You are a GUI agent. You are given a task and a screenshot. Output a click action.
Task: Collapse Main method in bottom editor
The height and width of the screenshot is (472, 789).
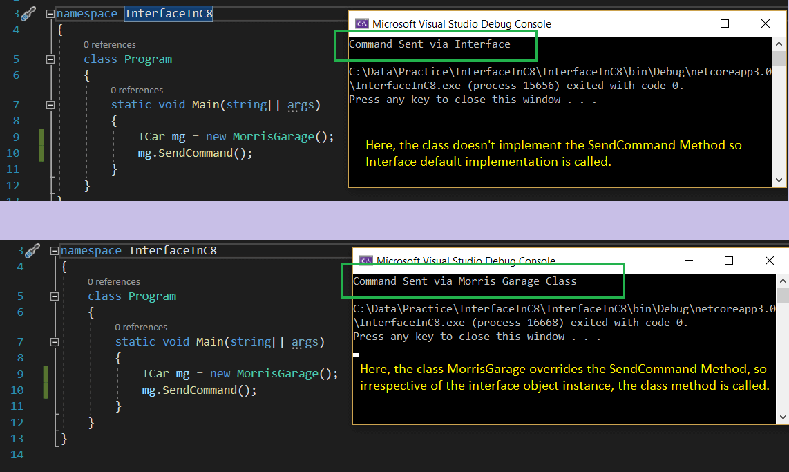pyautogui.click(x=55, y=342)
